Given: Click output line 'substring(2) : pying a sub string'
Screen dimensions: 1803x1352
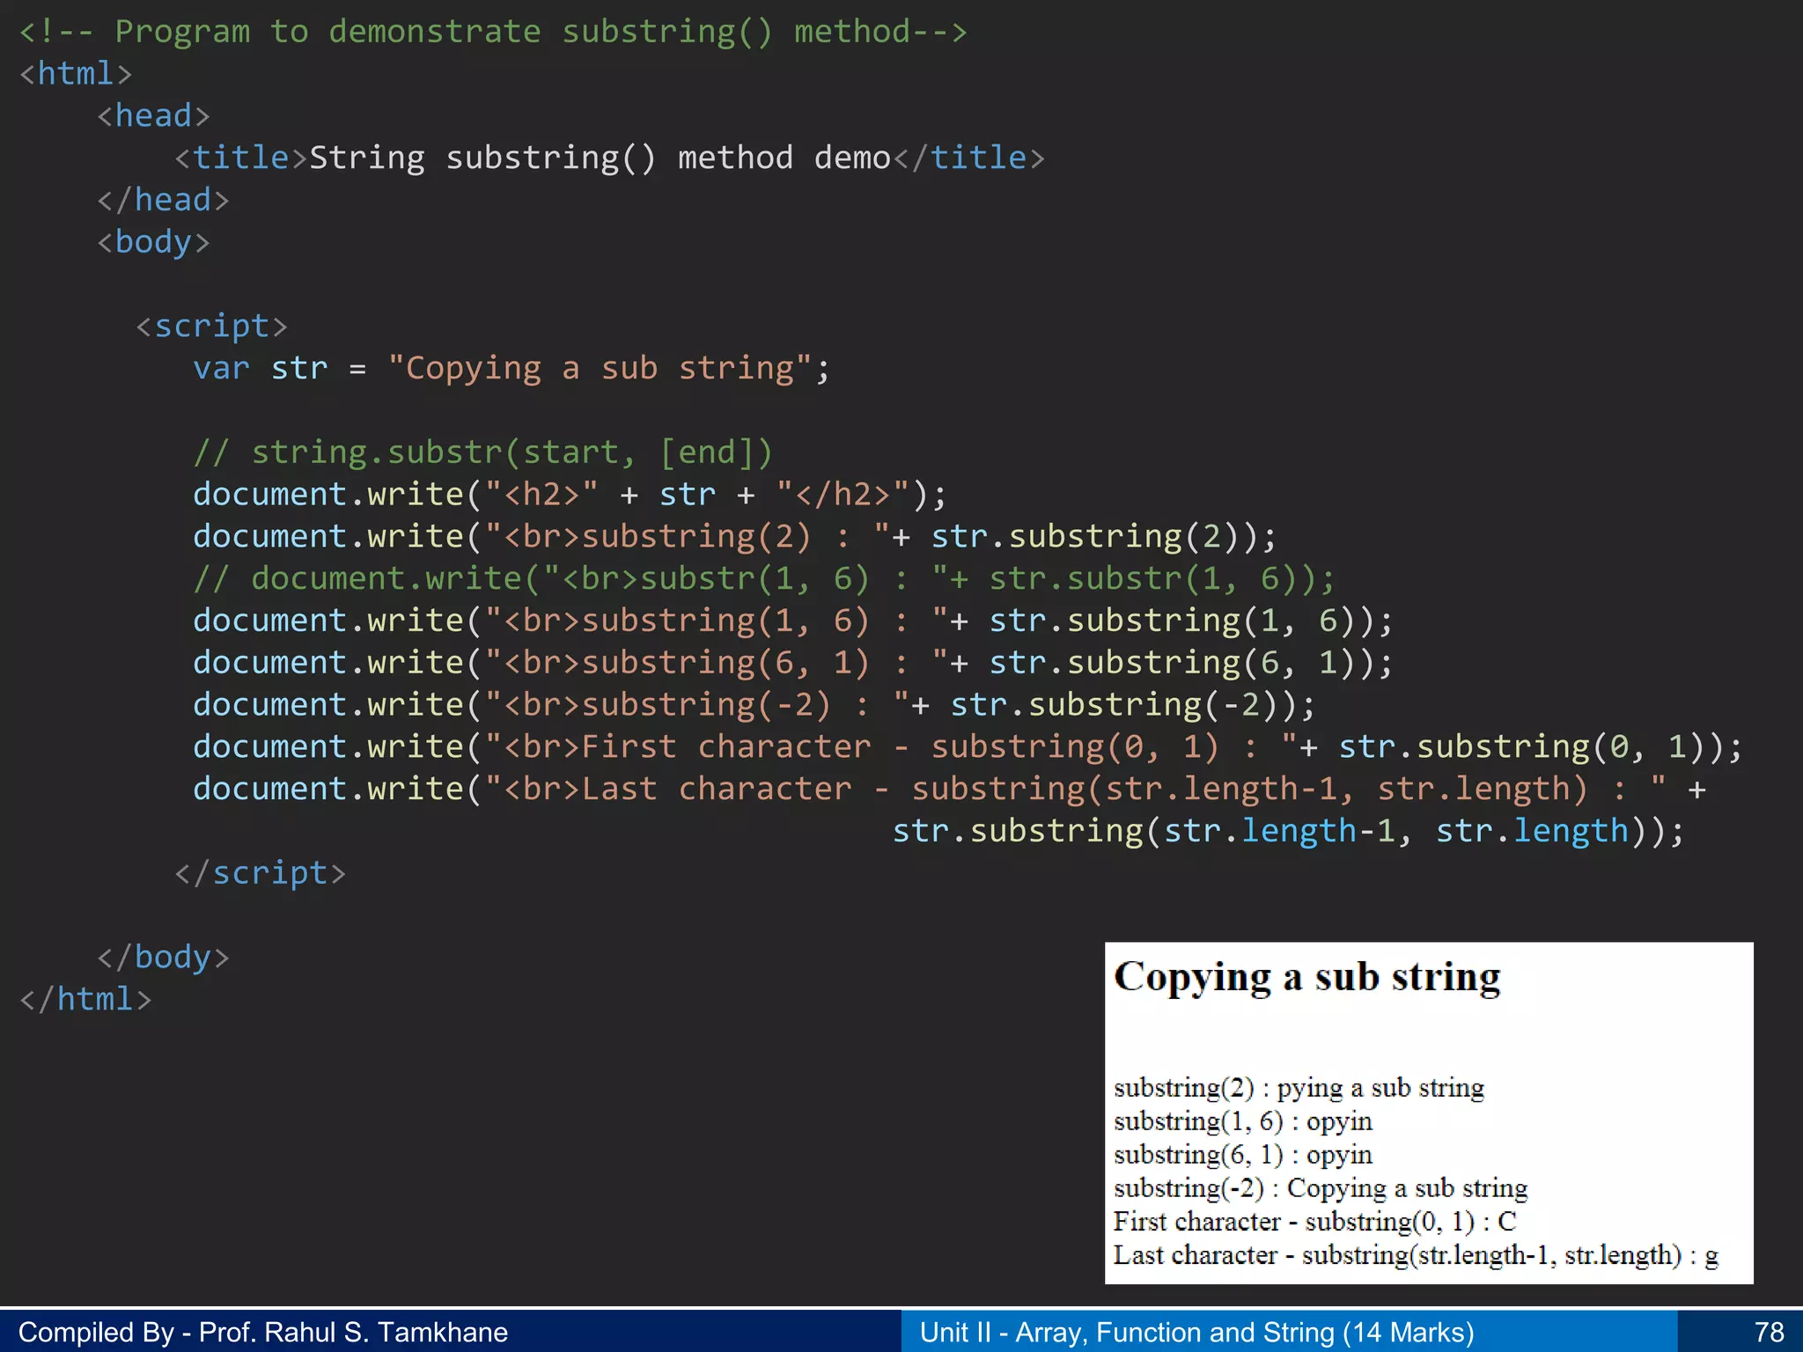Looking at the screenshot, I should coord(1299,1088).
